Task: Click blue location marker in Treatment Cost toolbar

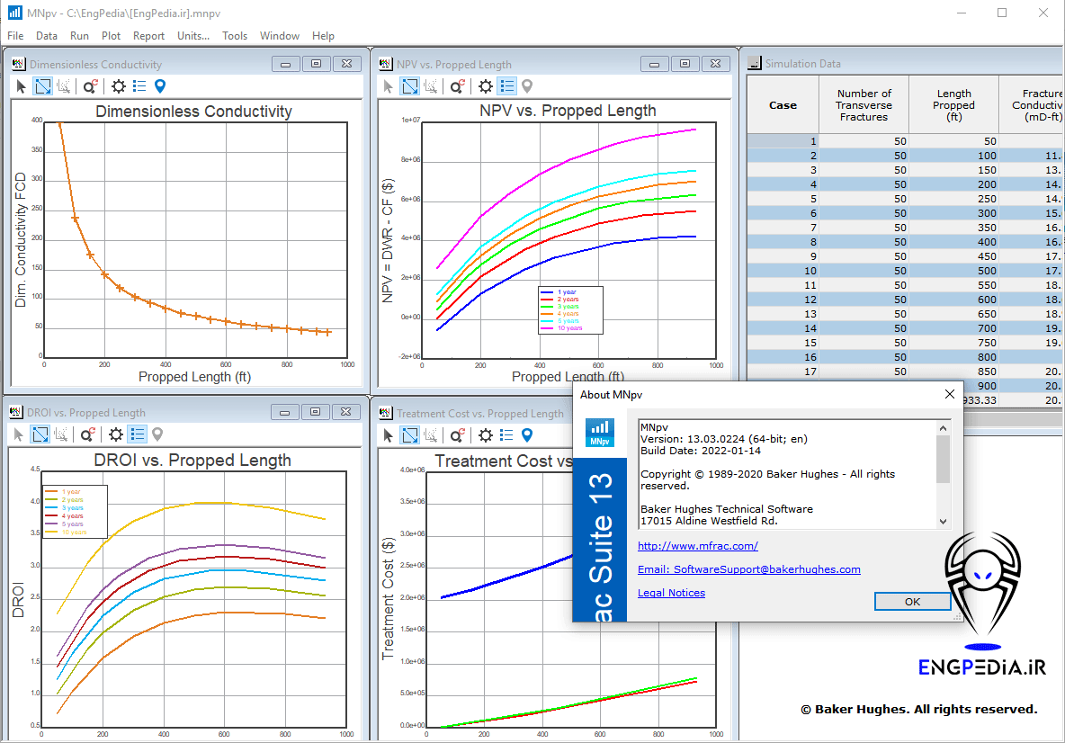Action: 527,435
